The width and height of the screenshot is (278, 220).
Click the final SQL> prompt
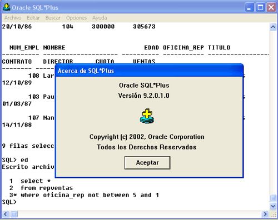pos(9,202)
